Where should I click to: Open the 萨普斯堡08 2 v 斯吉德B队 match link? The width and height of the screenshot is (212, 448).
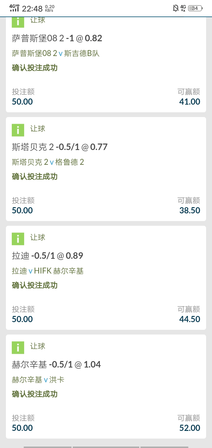point(56,53)
